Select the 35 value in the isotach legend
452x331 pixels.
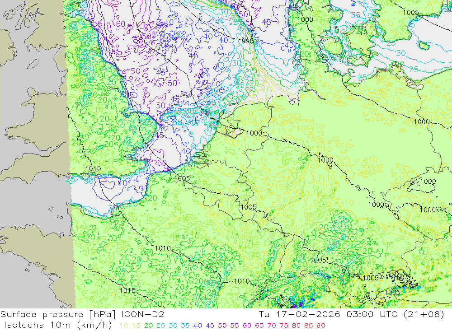(x=185, y=326)
